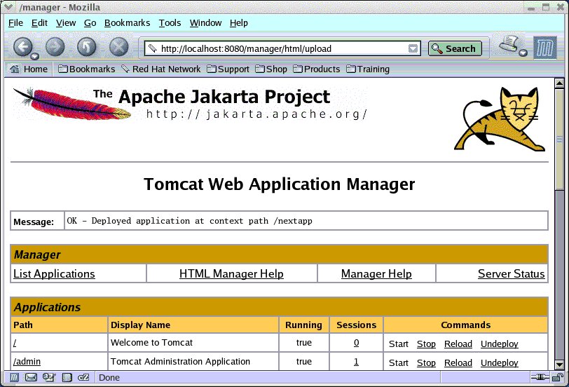Open the Bookmarks menu
This screenshot has height=387, width=569.
127,23
